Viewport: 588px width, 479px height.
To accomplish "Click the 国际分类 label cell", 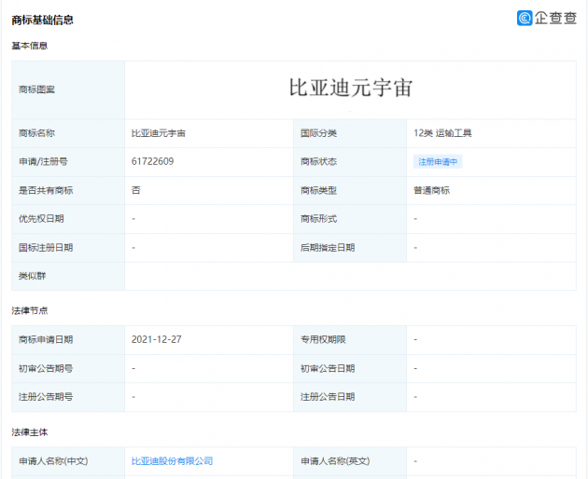I will tap(350, 133).
